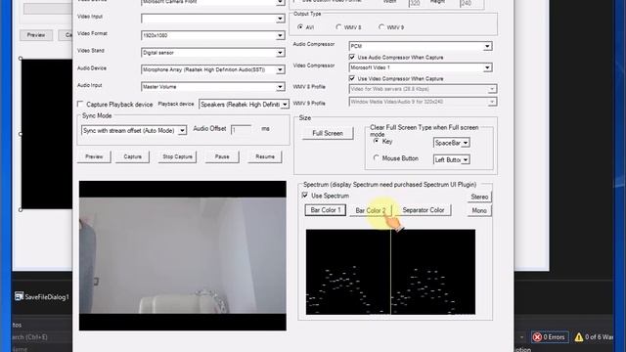Select the AVI output type radio button
626x352 pixels.
click(300, 27)
